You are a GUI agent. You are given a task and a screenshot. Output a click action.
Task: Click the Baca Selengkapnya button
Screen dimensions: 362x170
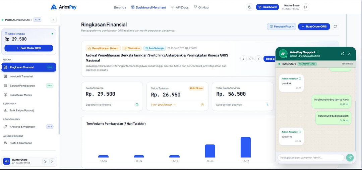pos(269,59)
